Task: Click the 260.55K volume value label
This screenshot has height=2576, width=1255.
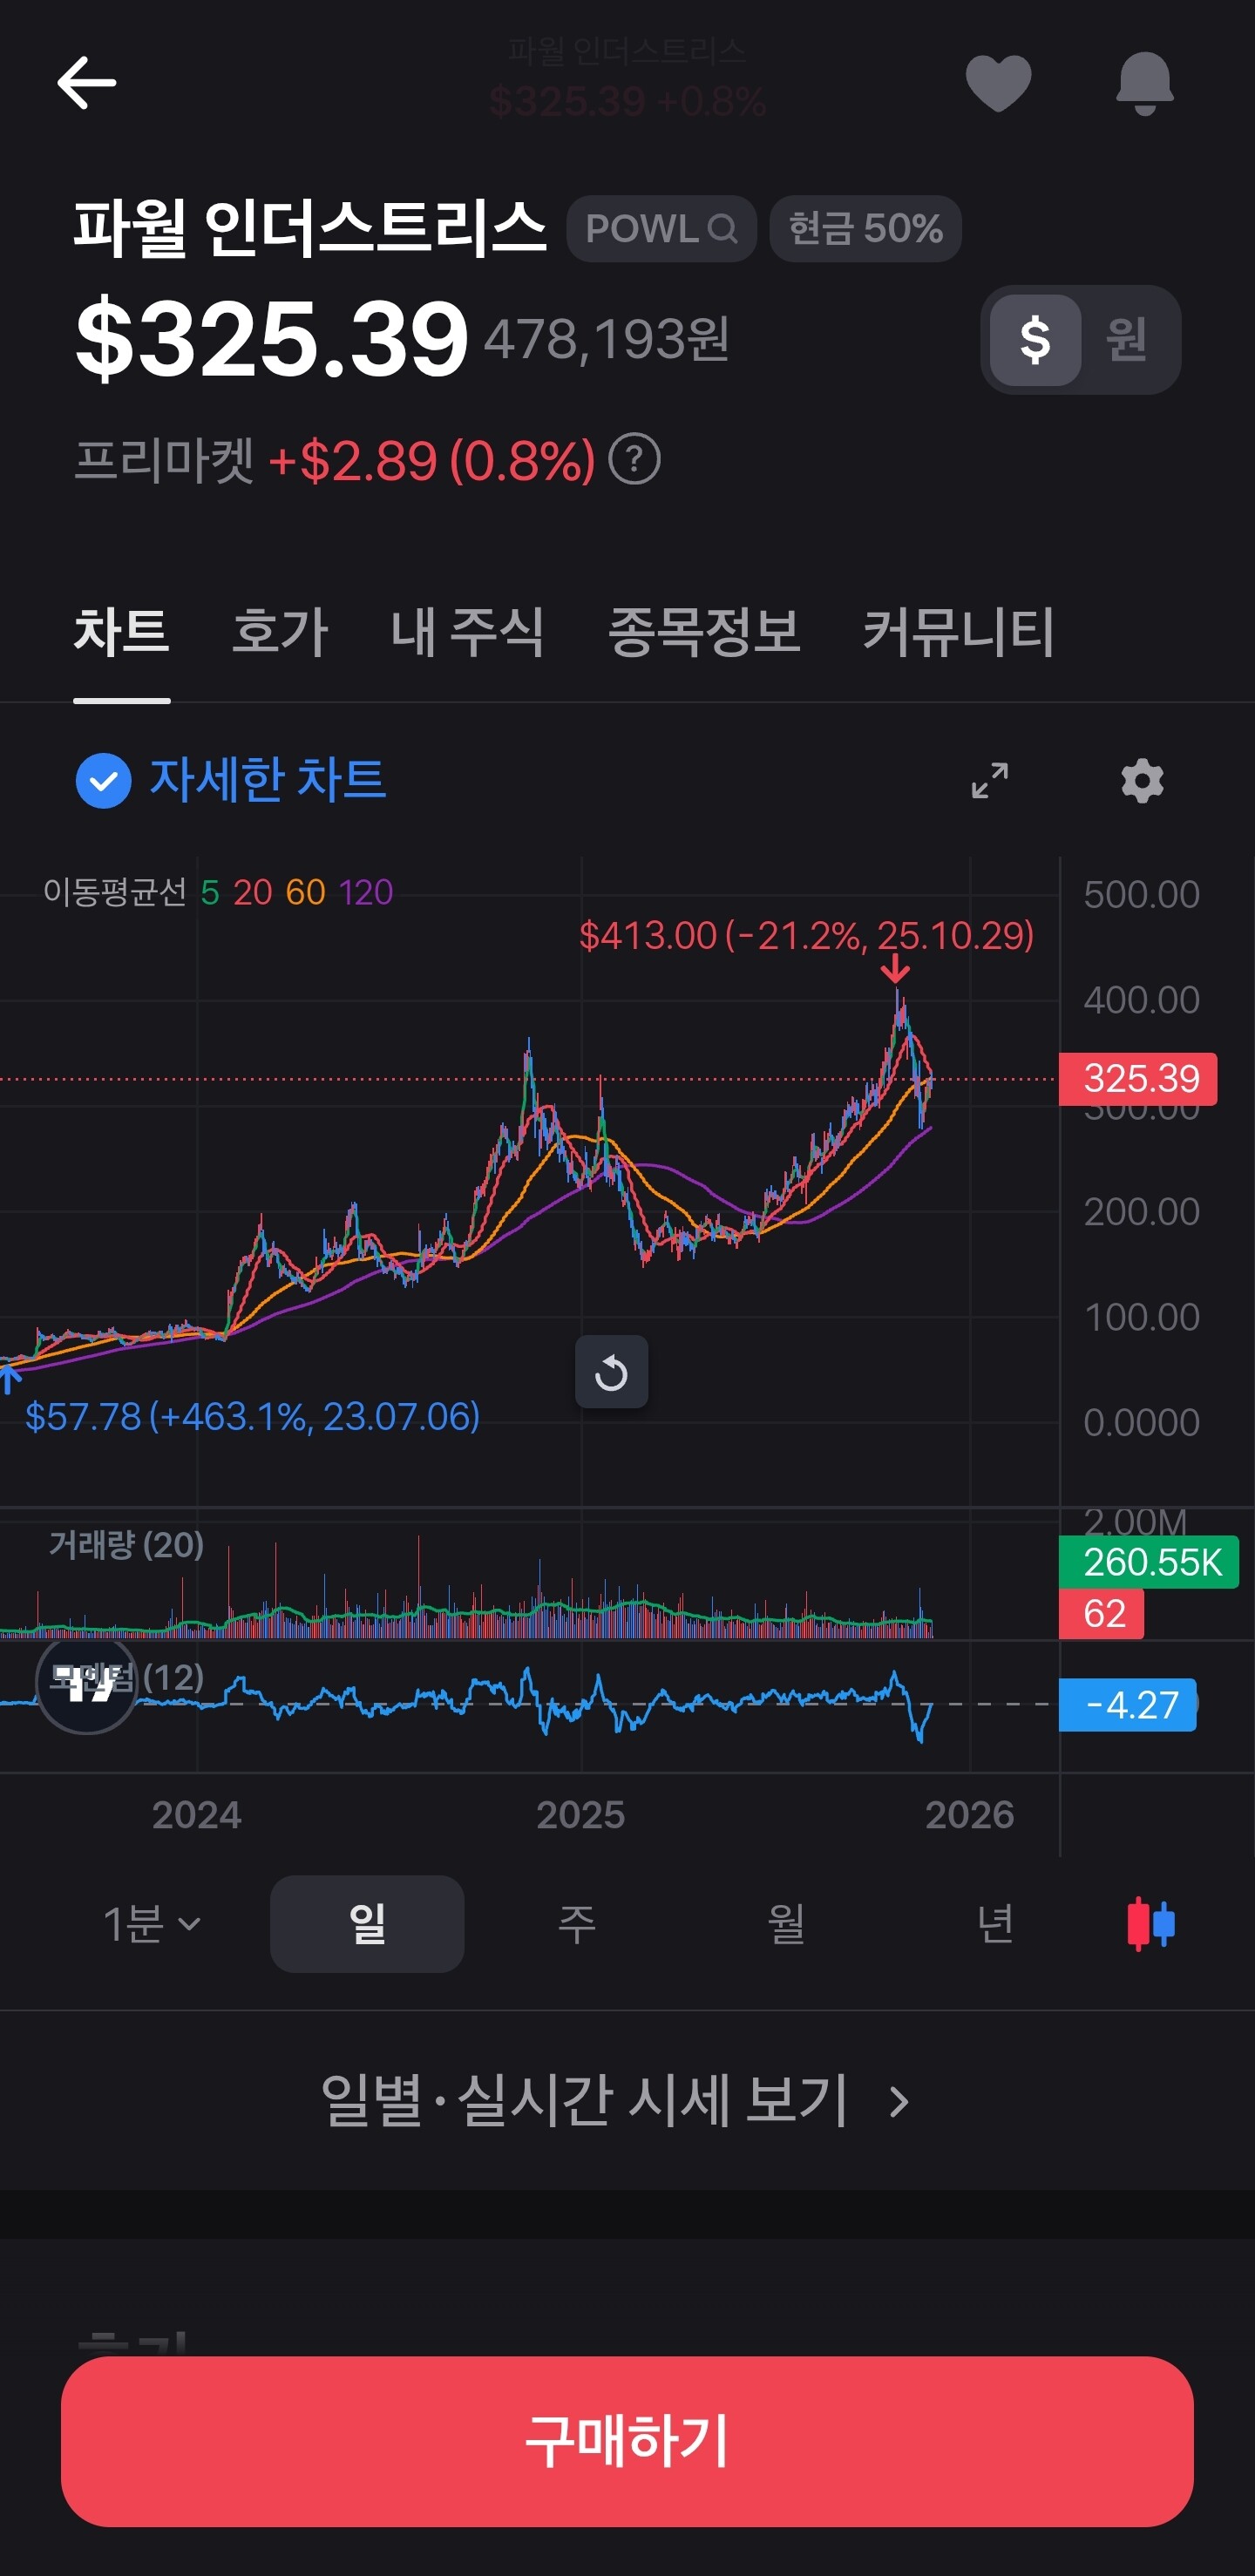Action: (x=1149, y=1562)
